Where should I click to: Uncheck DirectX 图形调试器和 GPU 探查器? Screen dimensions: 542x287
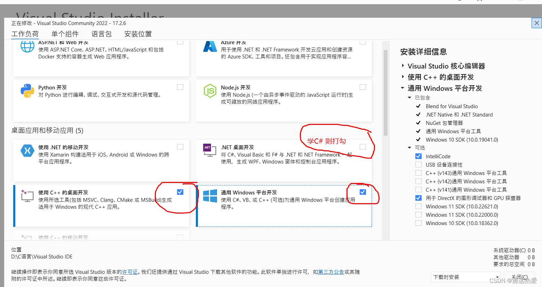pos(419,198)
